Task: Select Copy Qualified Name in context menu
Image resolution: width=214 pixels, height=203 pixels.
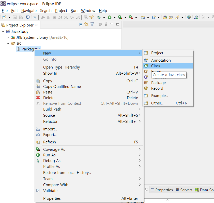Action: 89,86
